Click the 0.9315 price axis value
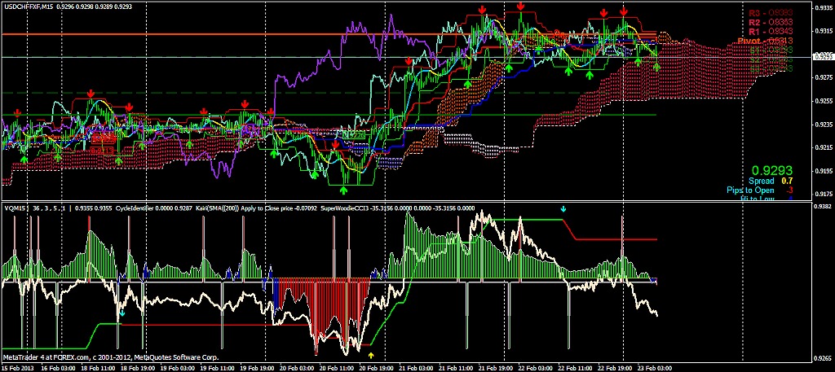The height and width of the screenshot is (372, 835). (x=824, y=32)
